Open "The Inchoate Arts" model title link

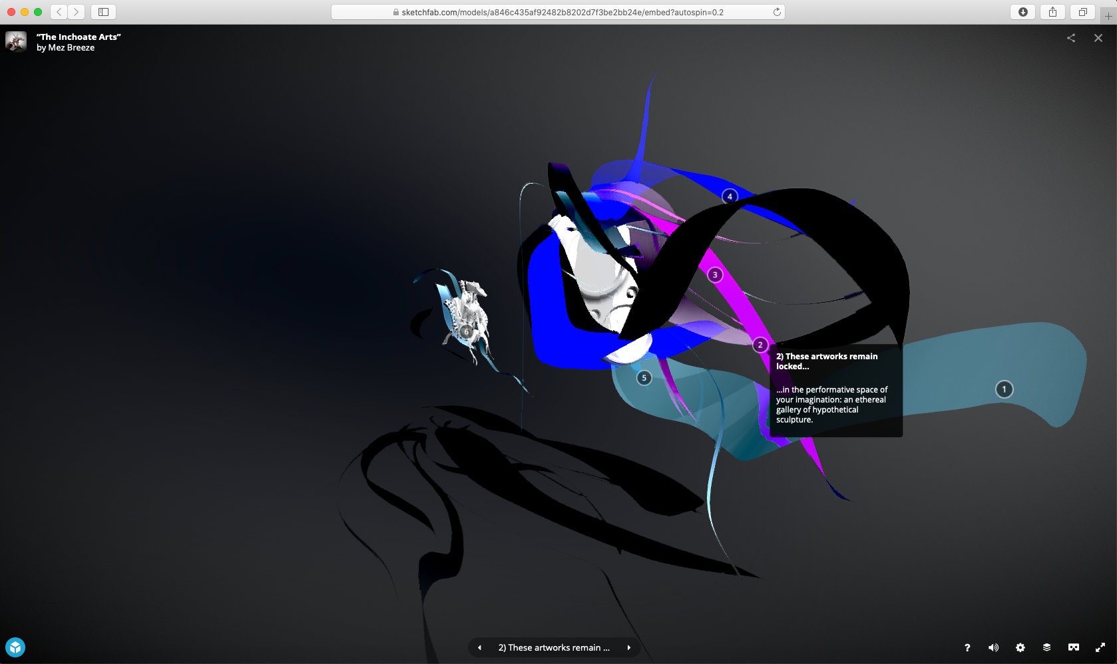[x=79, y=37]
